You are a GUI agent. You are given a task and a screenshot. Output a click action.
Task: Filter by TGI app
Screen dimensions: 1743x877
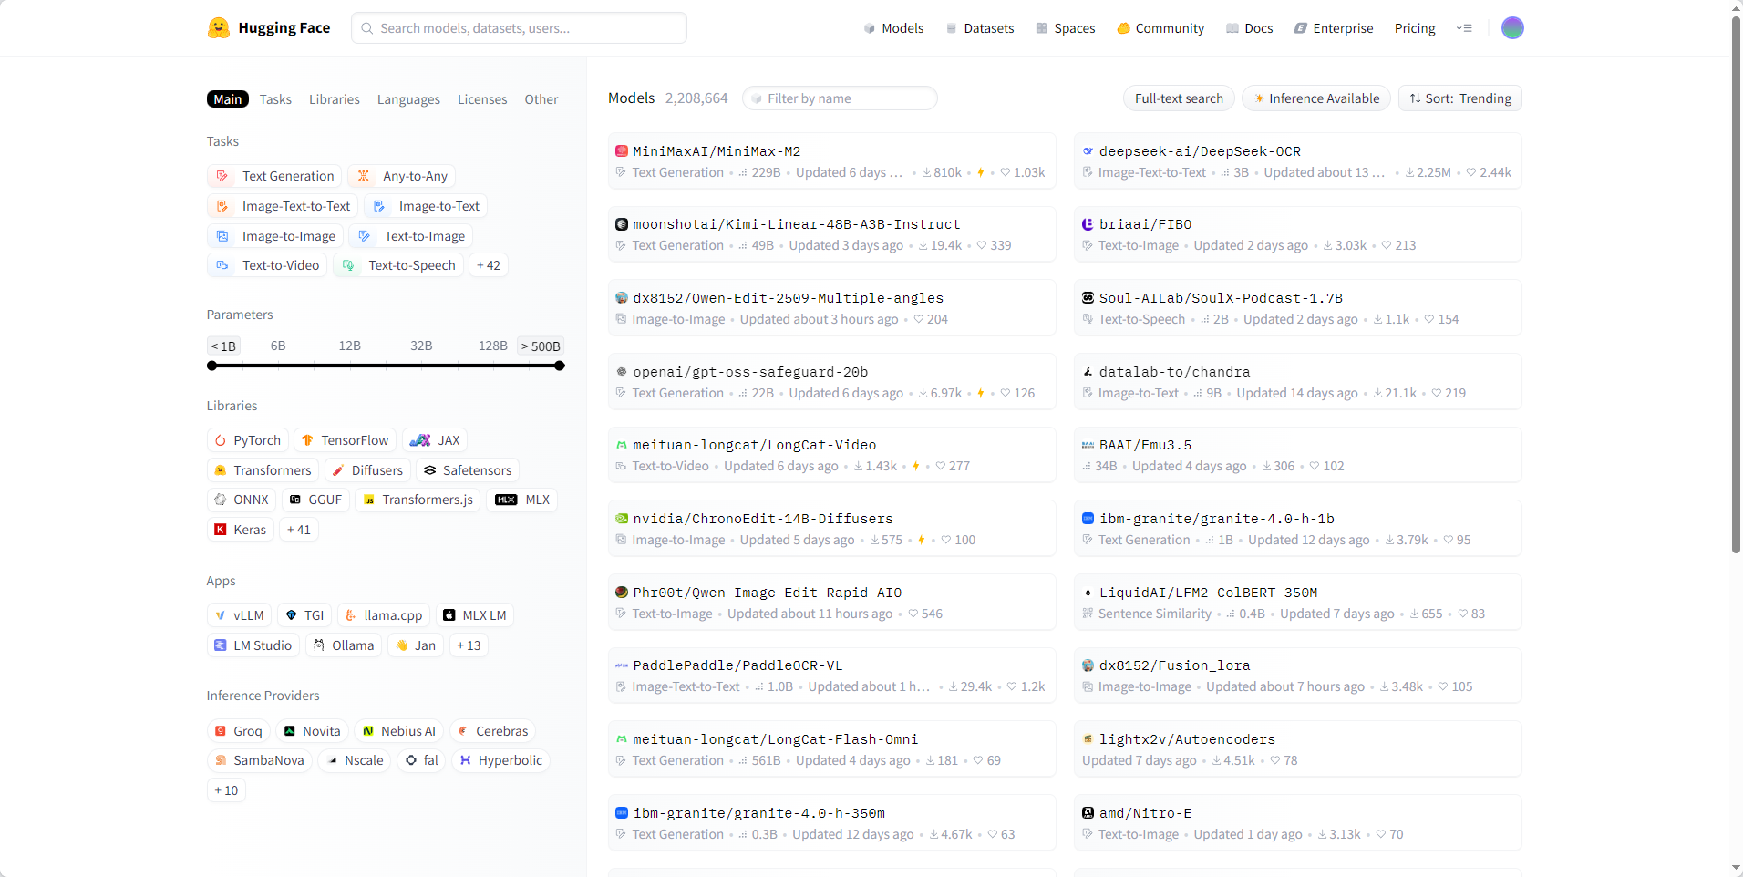(x=304, y=615)
